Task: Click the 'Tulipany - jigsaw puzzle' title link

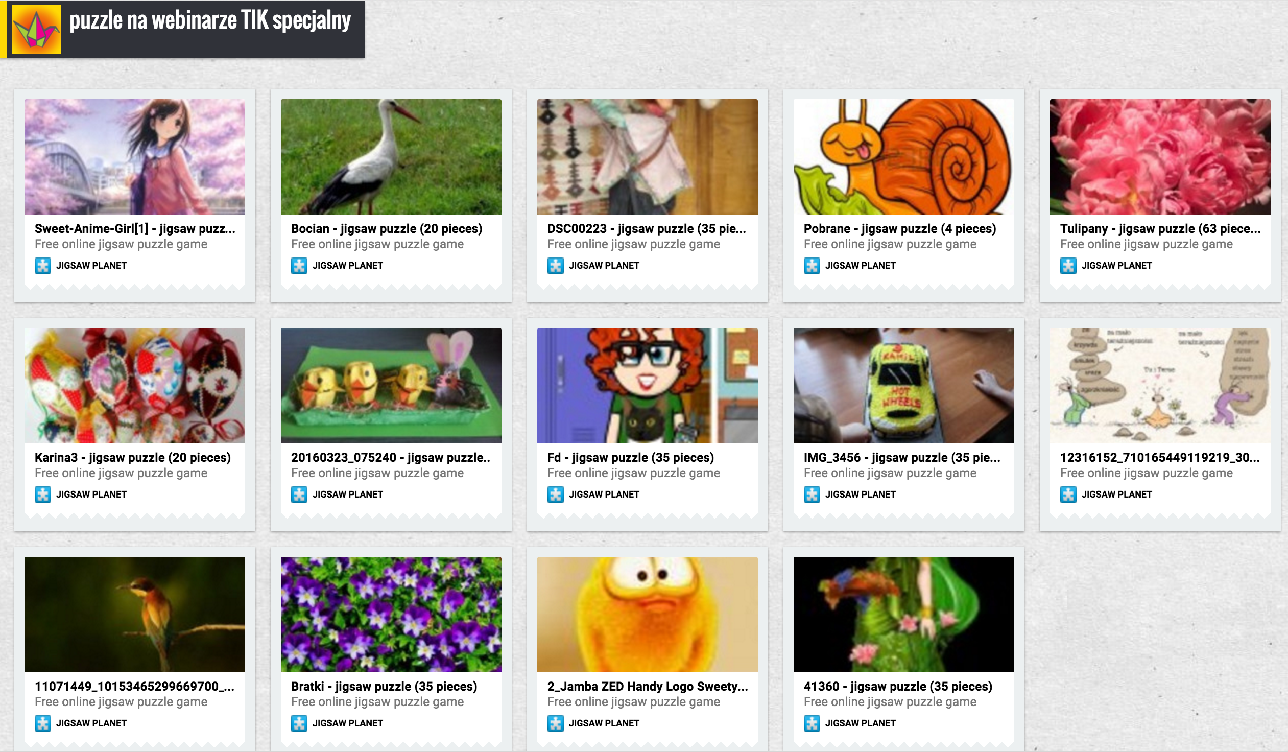Action: (1160, 229)
